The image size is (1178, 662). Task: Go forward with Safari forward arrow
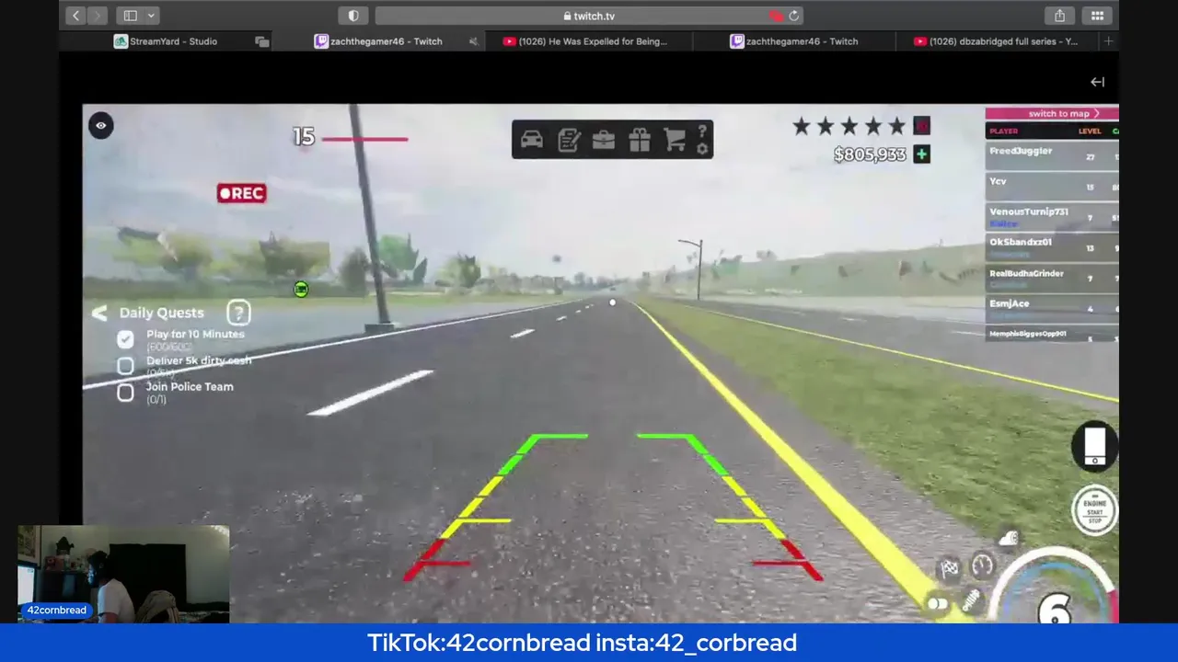pos(98,16)
